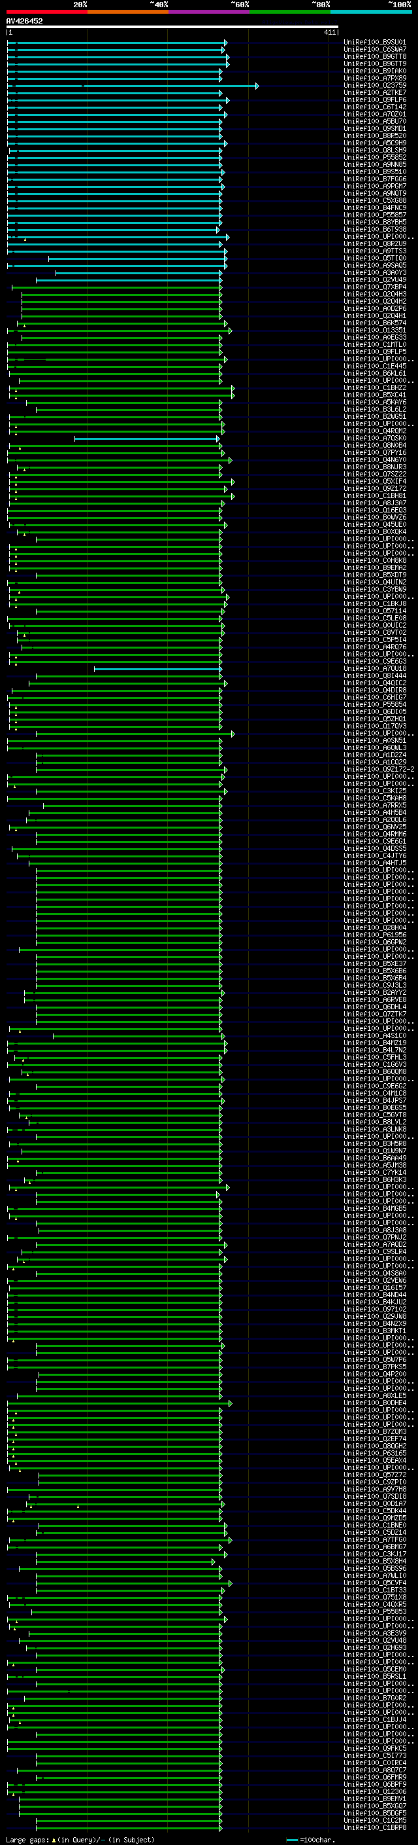418x1845 pixels.
Task: Select hit UniRef100_Q5CVF4
Action: (375, 1582)
